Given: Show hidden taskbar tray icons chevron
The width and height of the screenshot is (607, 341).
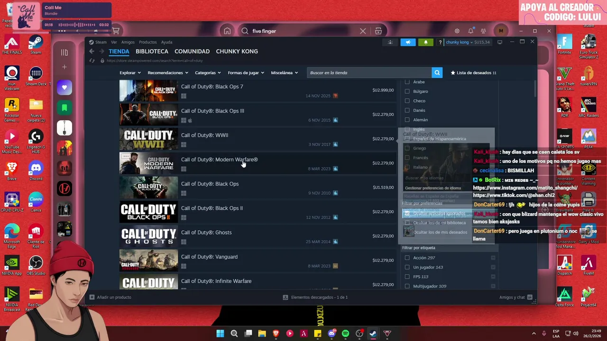Looking at the screenshot, I should point(533,333).
